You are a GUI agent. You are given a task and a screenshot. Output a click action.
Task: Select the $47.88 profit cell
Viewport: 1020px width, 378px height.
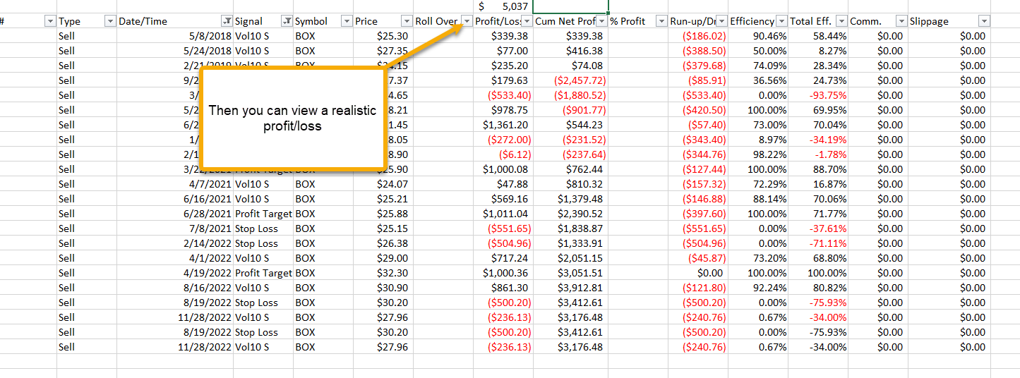pos(503,184)
